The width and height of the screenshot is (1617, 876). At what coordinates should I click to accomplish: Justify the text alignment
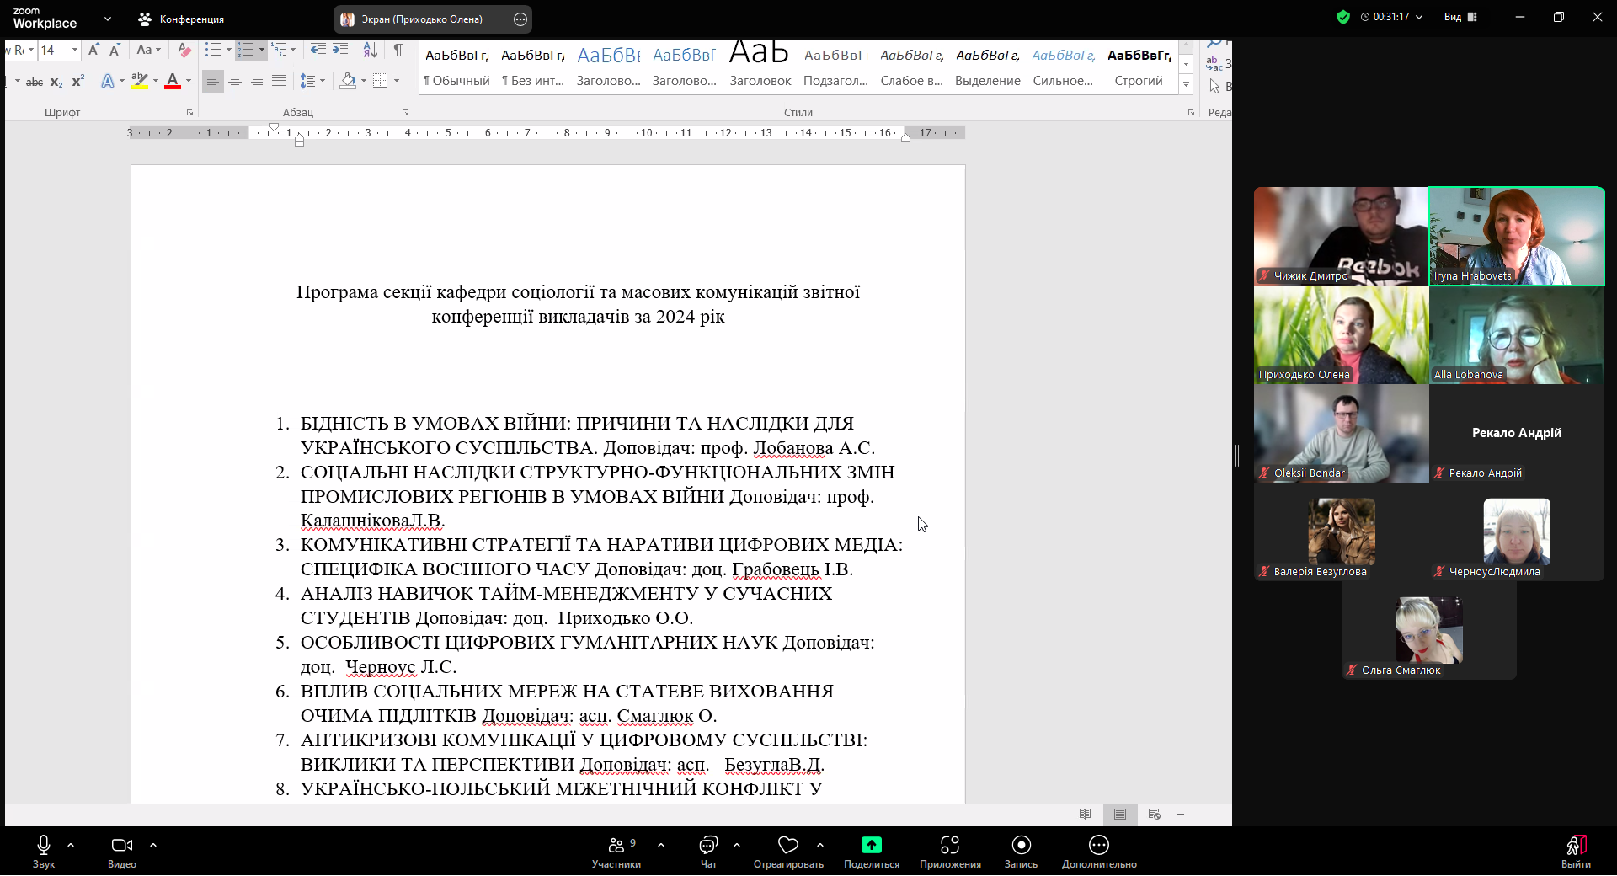click(279, 82)
